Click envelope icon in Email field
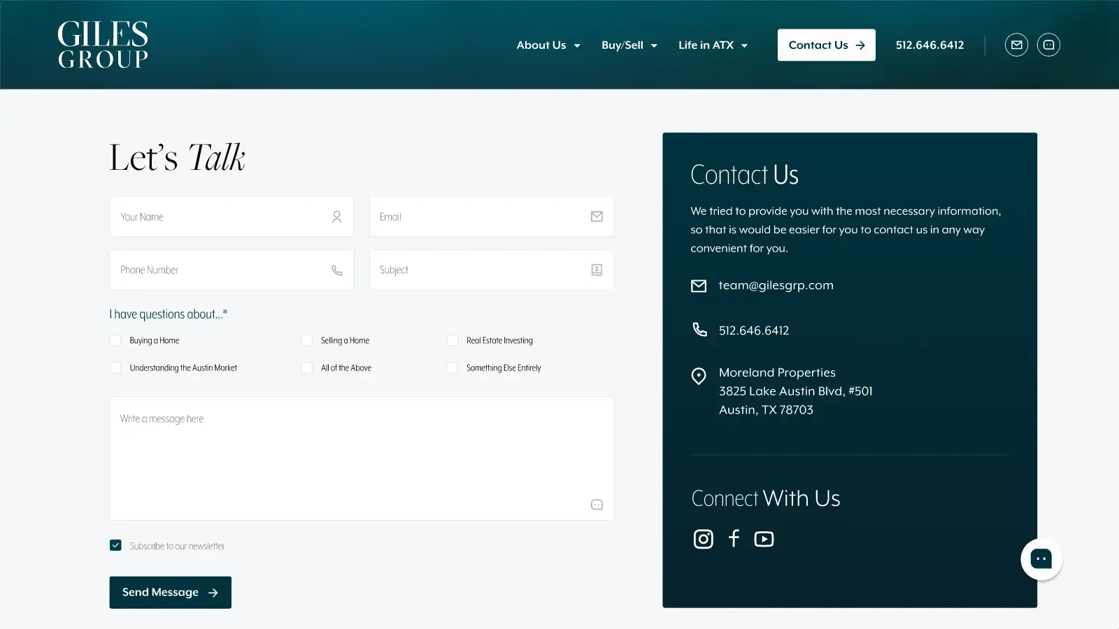The image size is (1119, 629). [597, 217]
